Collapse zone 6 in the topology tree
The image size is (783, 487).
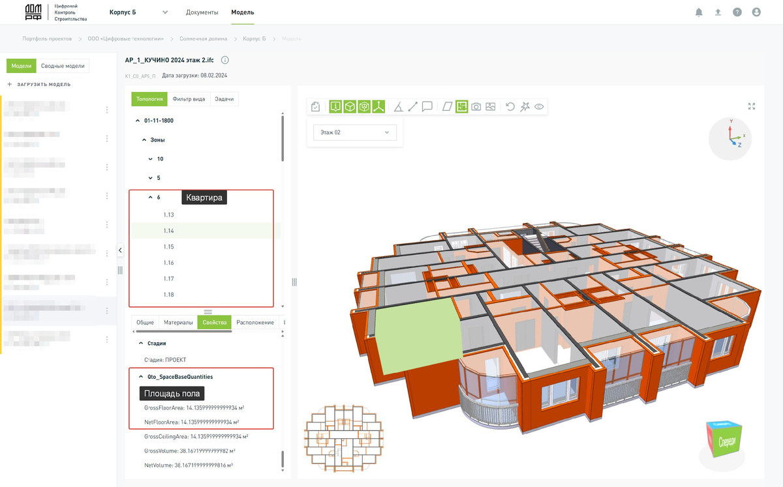click(151, 197)
